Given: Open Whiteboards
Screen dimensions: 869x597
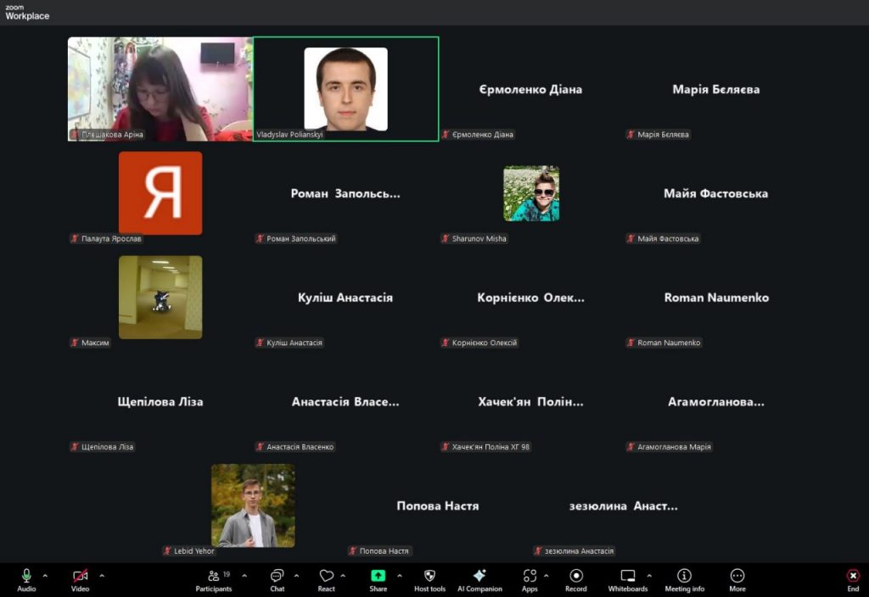Looking at the screenshot, I should click(627, 579).
